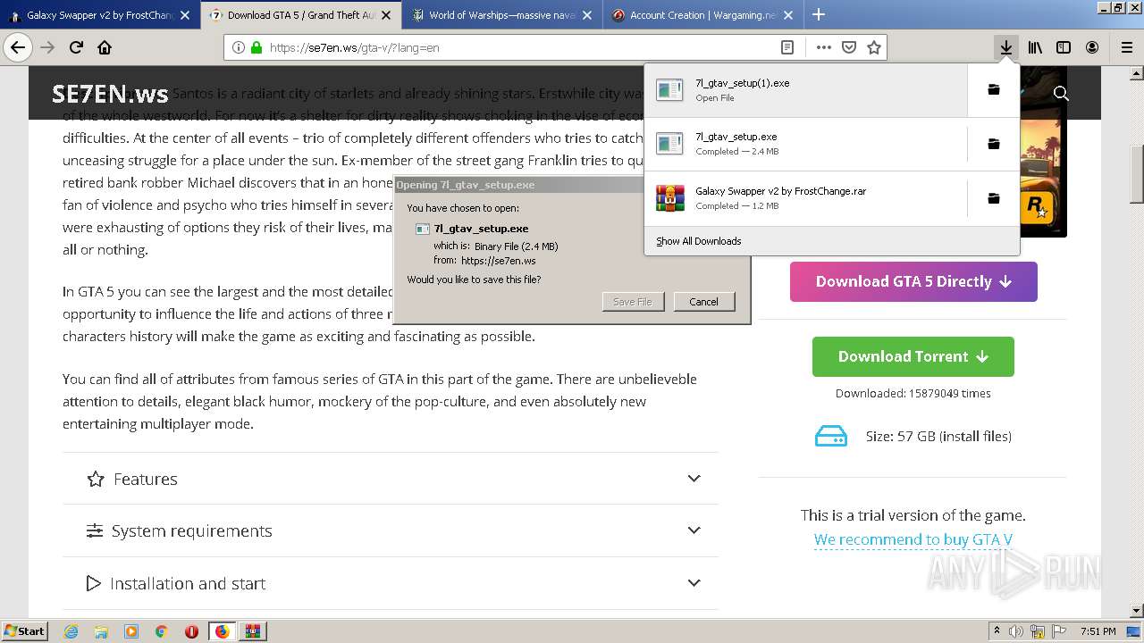Image resolution: width=1144 pixels, height=643 pixels.
Task: Close the Galaxy Swapper tab
Action: (185, 14)
